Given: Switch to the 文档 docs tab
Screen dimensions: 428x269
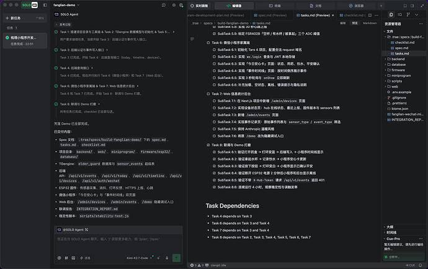Looking at the screenshot, I should click(x=316, y=6).
